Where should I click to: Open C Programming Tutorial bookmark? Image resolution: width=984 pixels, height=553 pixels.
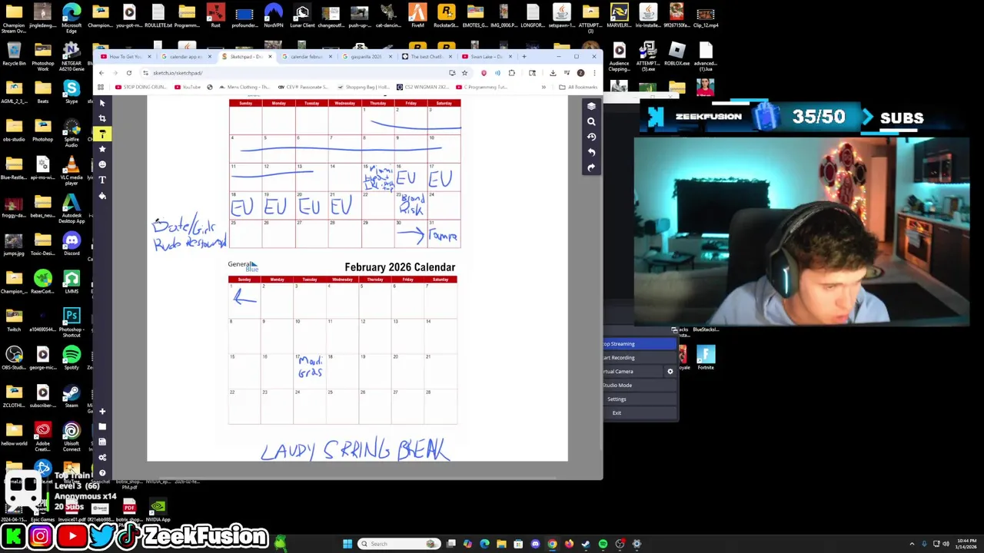coord(481,87)
